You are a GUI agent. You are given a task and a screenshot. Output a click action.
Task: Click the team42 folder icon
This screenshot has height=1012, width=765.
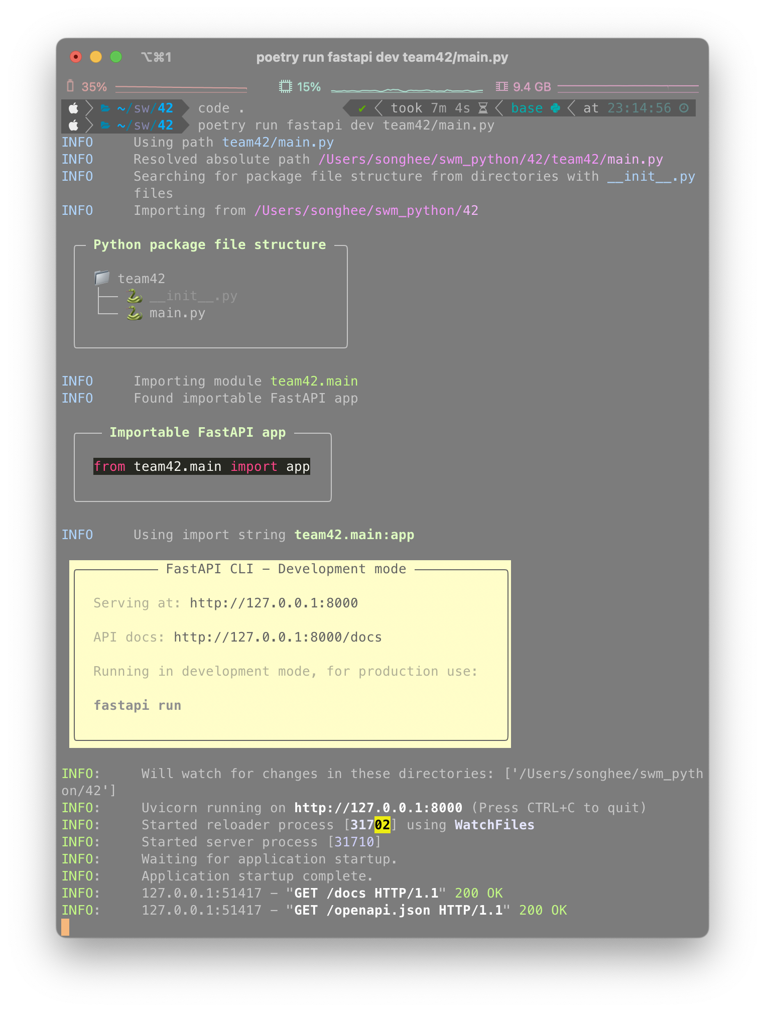(x=102, y=278)
